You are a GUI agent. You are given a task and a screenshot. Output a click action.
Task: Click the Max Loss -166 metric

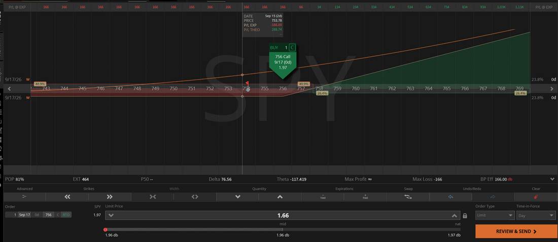click(x=427, y=179)
